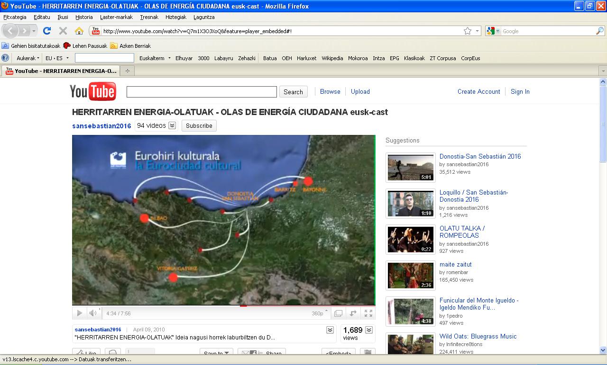Play the video in the player
This screenshot has width=607, height=365.
80,313
